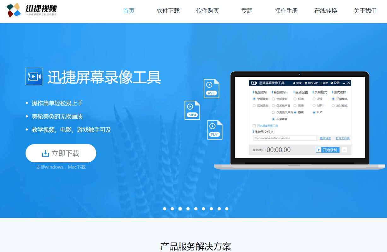Select the 区域录制 recording option

254,105
